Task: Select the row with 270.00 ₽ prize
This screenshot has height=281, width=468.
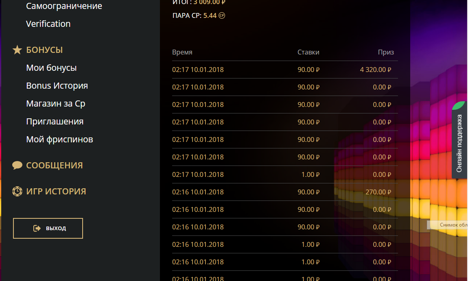Action: pos(284,192)
